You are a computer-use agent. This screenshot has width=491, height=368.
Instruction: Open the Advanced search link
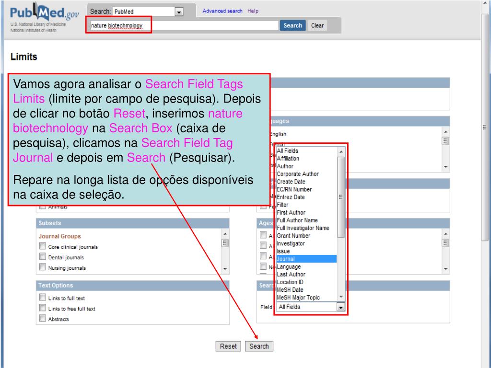point(222,11)
